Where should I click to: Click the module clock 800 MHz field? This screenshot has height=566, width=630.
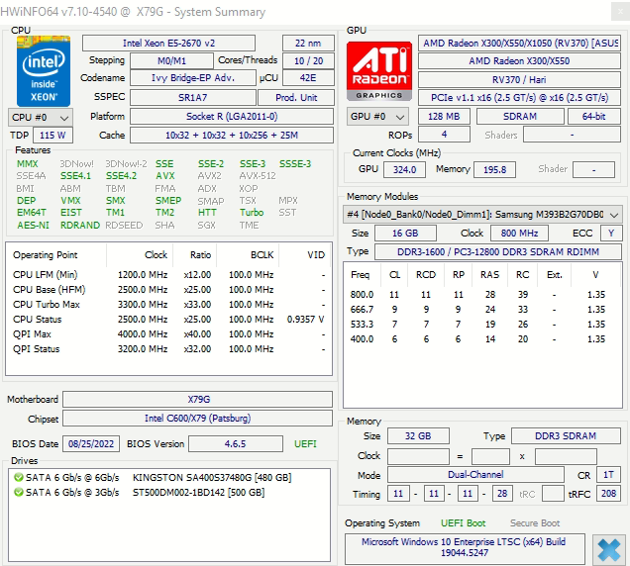pyautogui.click(x=519, y=234)
